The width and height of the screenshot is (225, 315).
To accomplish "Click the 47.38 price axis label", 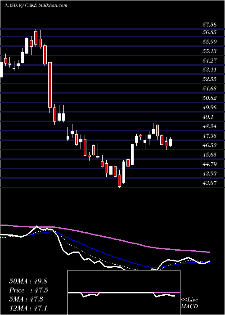I will 209,136.
